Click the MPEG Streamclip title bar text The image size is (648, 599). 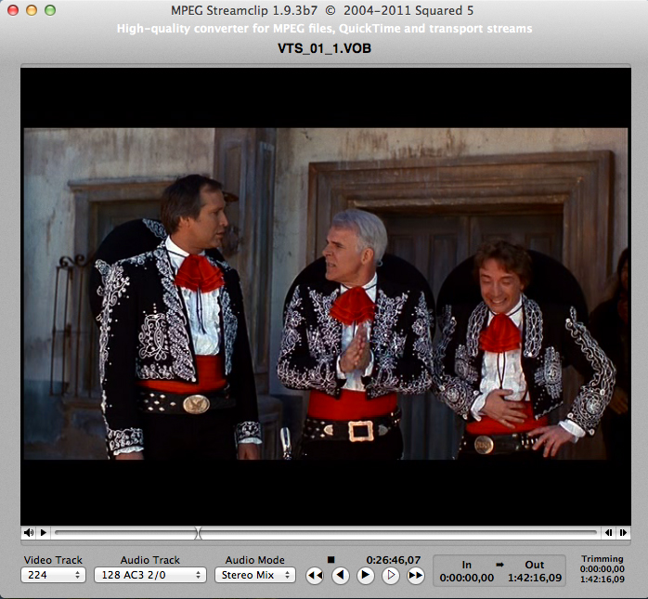point(322,10)
